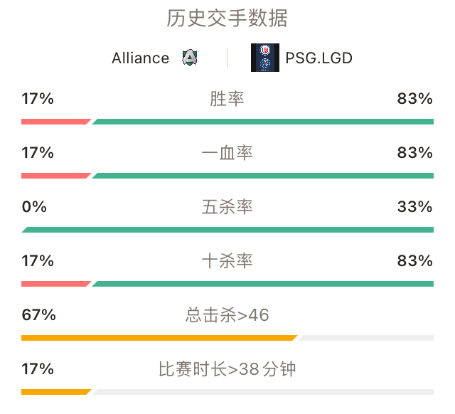
Task: Click the green PSG.LGD 胜率 bar segment
Action: 263,122
